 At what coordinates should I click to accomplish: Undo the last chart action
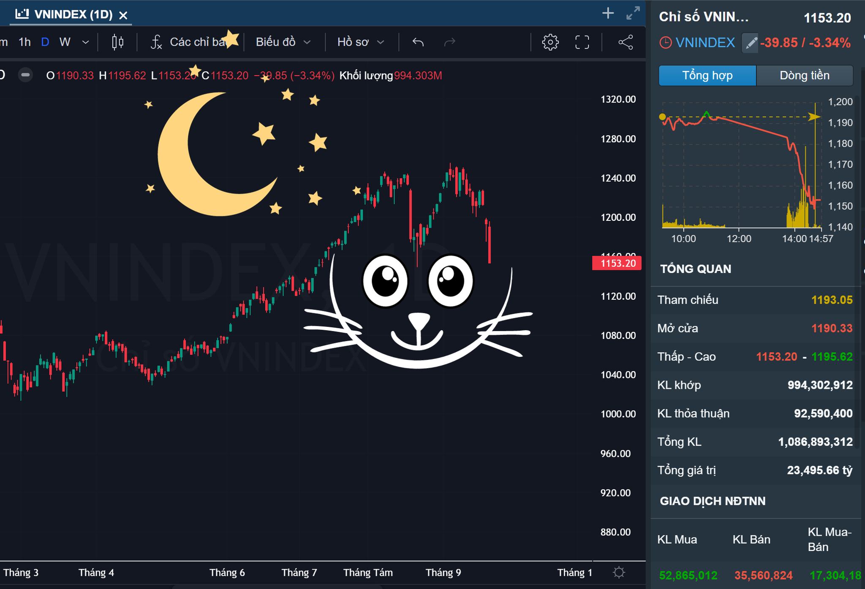pyautogui.click(x=418, y=42)
